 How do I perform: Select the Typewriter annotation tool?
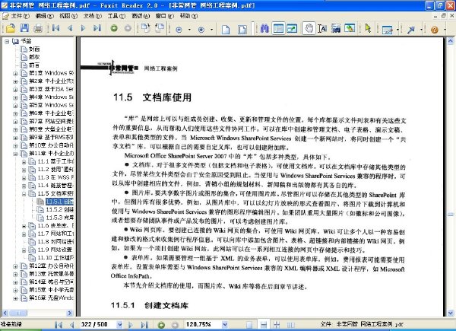point(350,28)
